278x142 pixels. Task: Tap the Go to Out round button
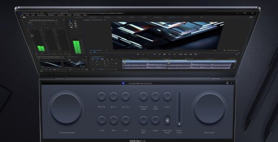tap(125, 96)
